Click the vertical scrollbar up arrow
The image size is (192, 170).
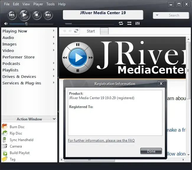pyautogui.click(x=188, y=39)
